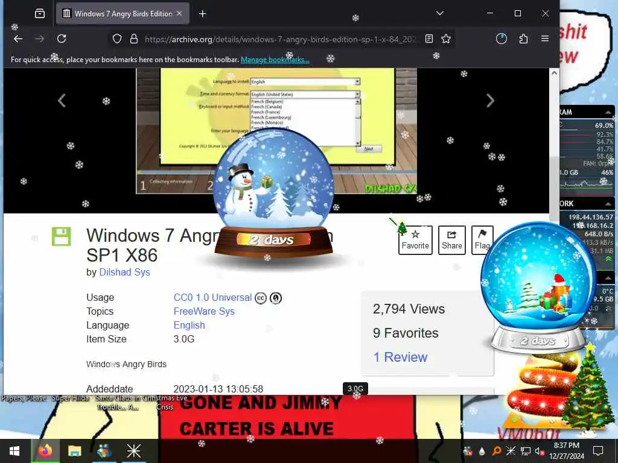Close the Windows 7 Angry Birds Edition tab

[x=179, y=13]
